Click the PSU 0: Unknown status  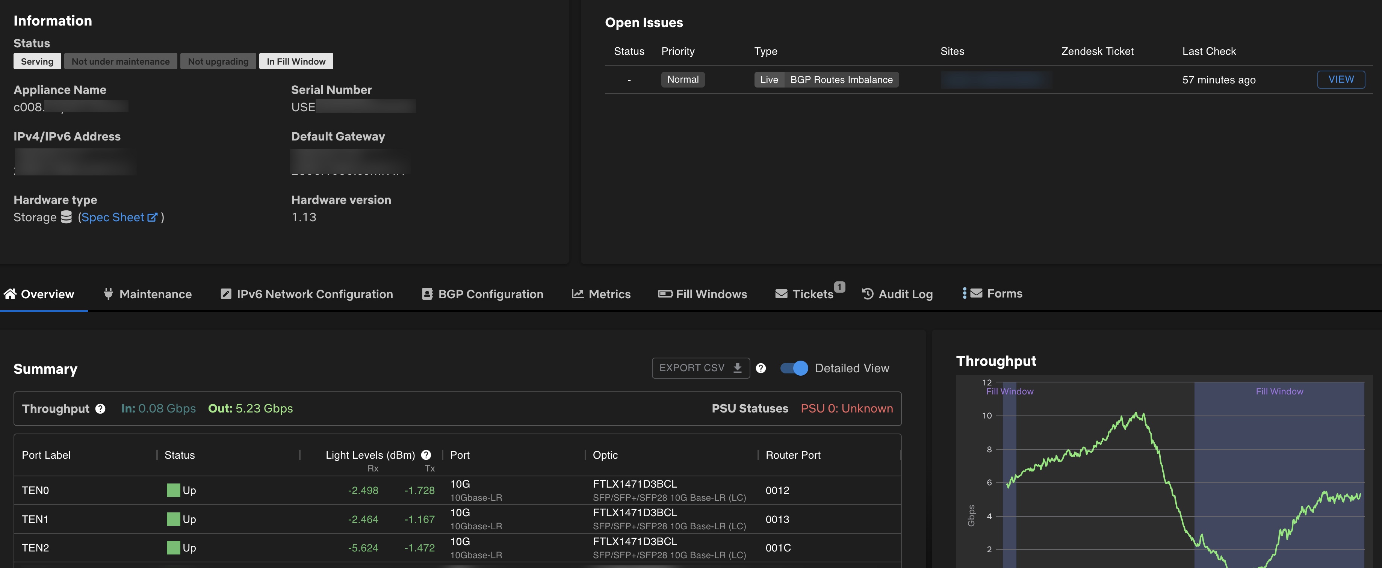point(847,408)
